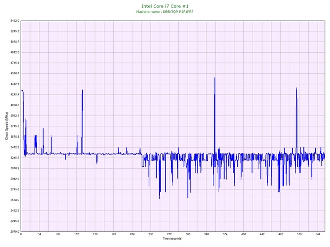
Task: Click the 476 tick on time axis
Action: tap(281, 234)
